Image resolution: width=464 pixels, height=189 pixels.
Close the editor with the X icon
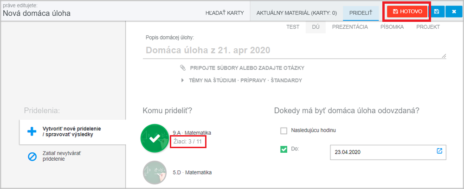[454, 12]
